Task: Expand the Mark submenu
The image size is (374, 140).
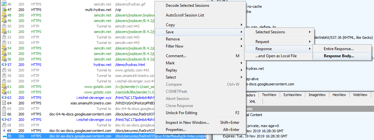Action: click(200, 63)
